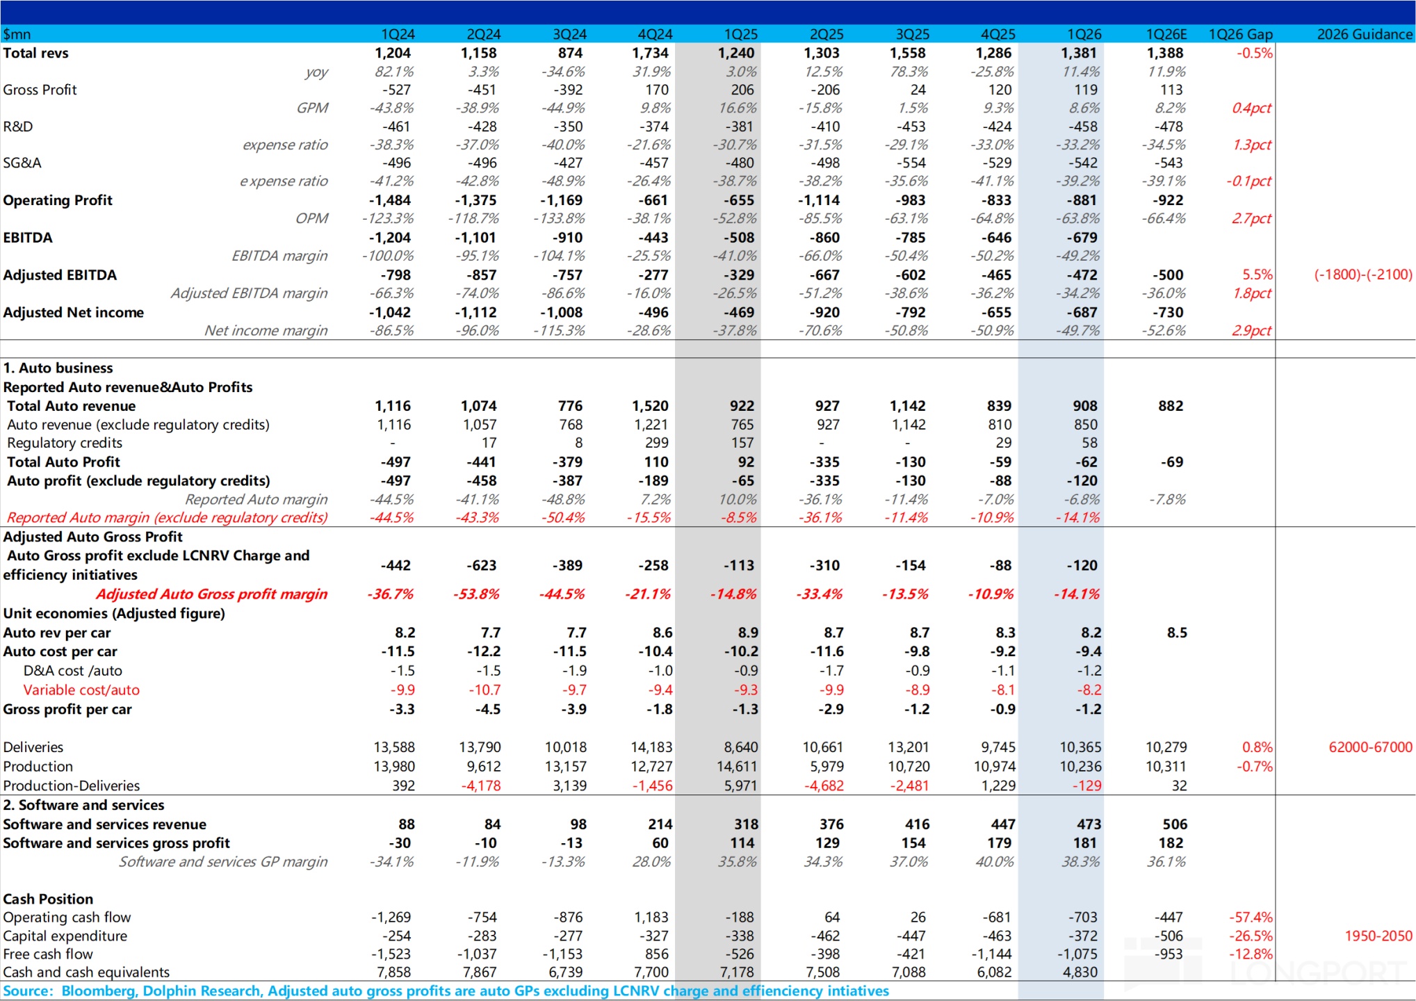Select the 1Q26E column header
Screen dimensions: 1416x1001
(1166, 34)
